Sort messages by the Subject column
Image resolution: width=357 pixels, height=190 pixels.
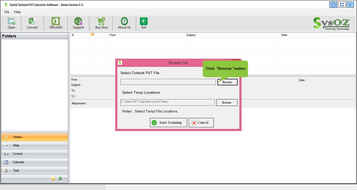pos(232,35)
